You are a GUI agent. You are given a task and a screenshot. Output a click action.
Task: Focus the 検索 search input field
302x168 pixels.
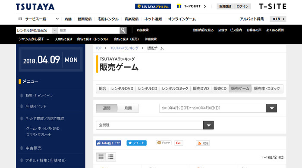pyautogui.click(x=88, y=31)
